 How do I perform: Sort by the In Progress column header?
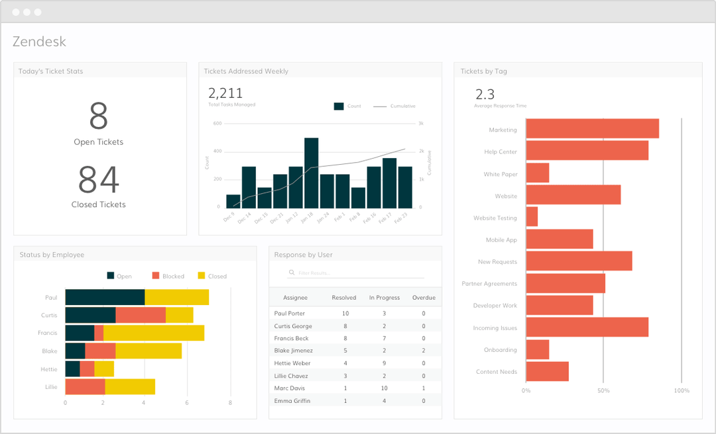point(384,298)
